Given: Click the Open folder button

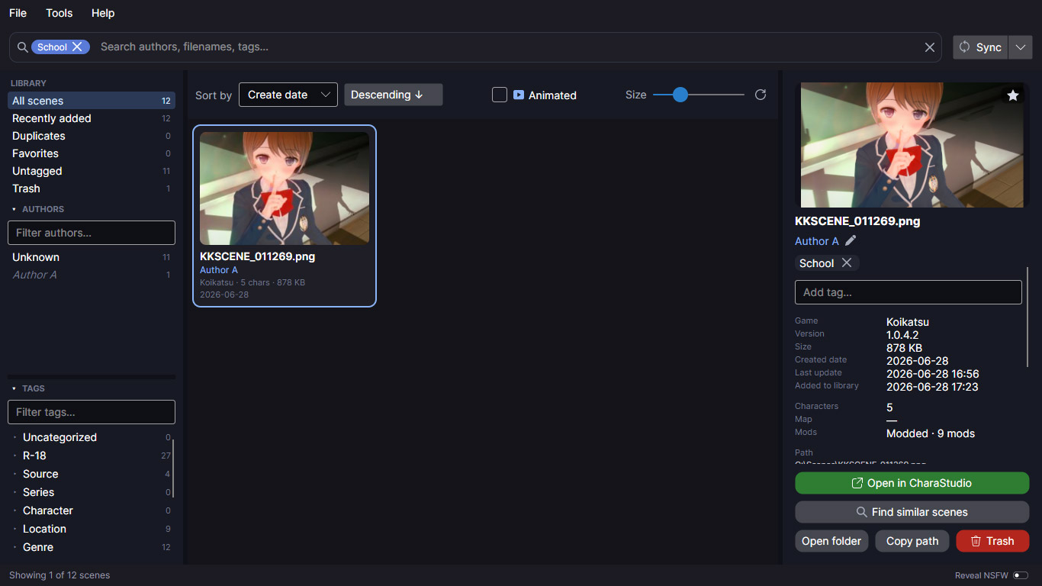Looking at the screenshot, I should coord(831,541).
